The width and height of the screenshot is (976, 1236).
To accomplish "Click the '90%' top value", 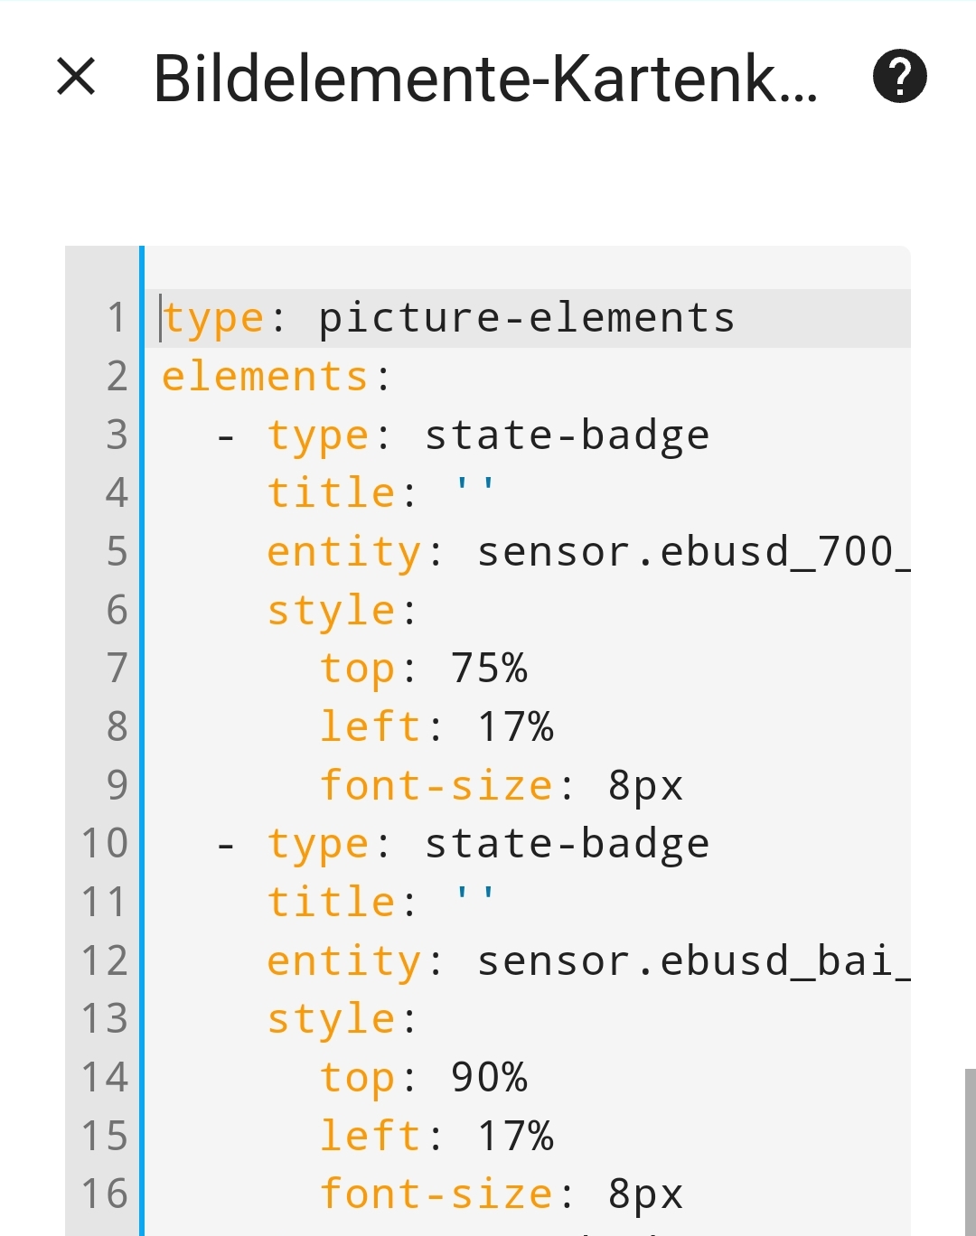I will click(x=489, y=1077).
